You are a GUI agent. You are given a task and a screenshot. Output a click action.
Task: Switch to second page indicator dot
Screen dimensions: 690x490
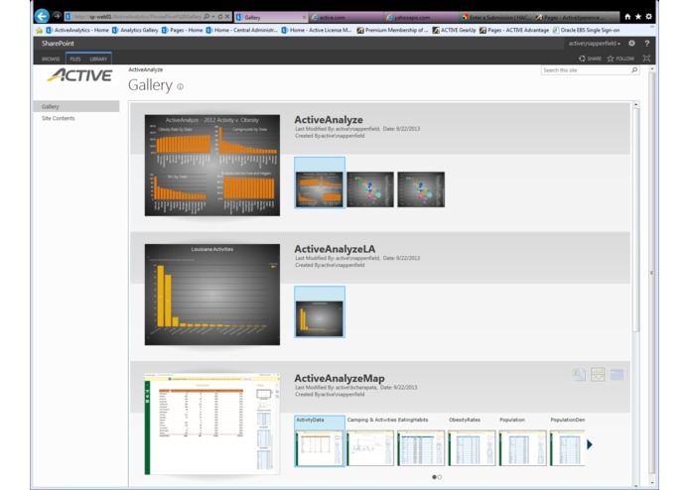tap(439, 477)
